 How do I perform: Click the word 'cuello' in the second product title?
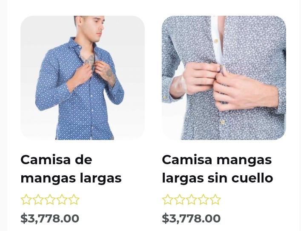pyautogui.click(x=252, y=178)
